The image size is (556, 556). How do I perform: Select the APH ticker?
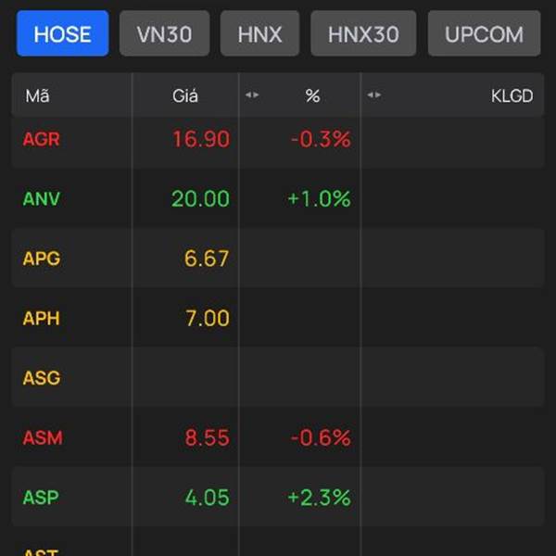click(x=42, y=318)
